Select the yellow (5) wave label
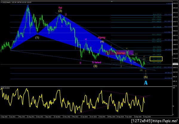The width and height of the screenshot is (179, 124). coord(146,77)
